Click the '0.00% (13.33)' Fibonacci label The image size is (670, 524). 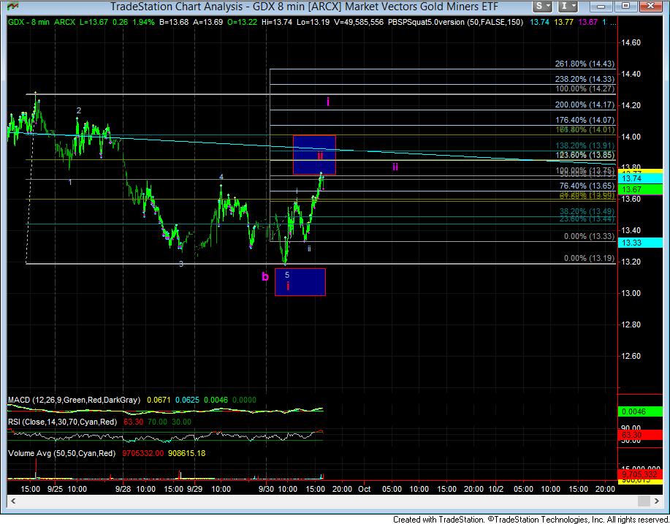[589, 236]
